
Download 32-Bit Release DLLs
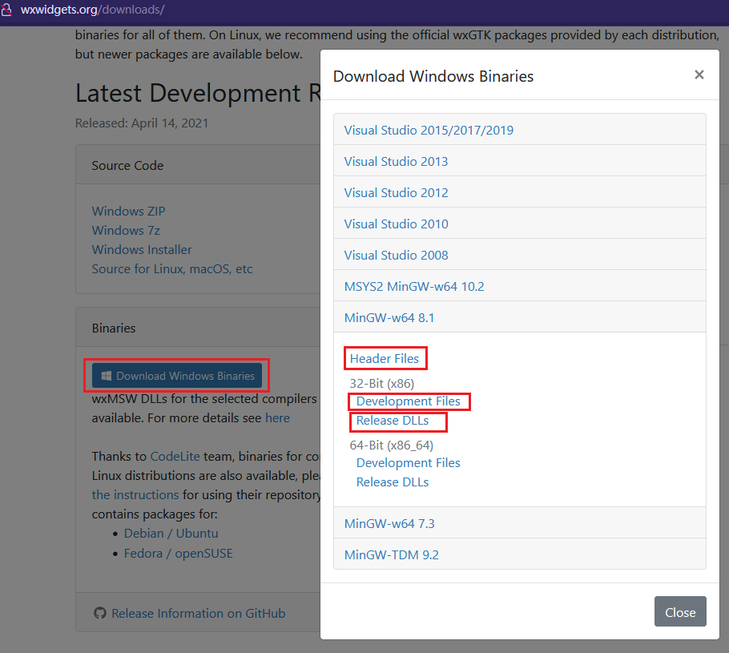tap(393, 421)
